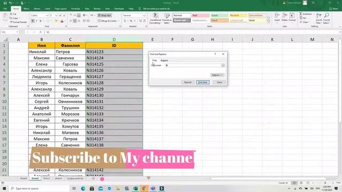Viewport: 342px width, 192px height.
Task: Click the add new sheet plus icon
Action: (93, 179)
